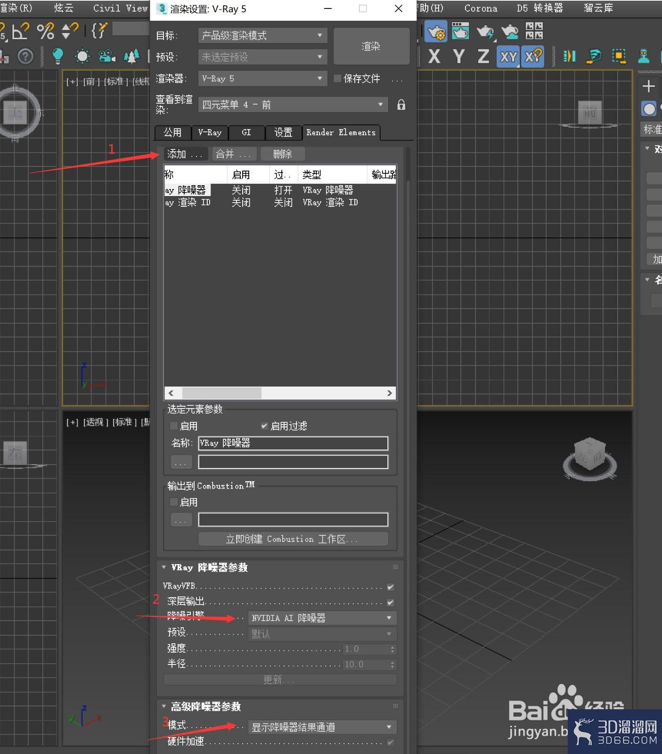Toggle Combustion output 启用 checkbox
662x754 pixels.
pyautogui.click(x=173, y=502)
